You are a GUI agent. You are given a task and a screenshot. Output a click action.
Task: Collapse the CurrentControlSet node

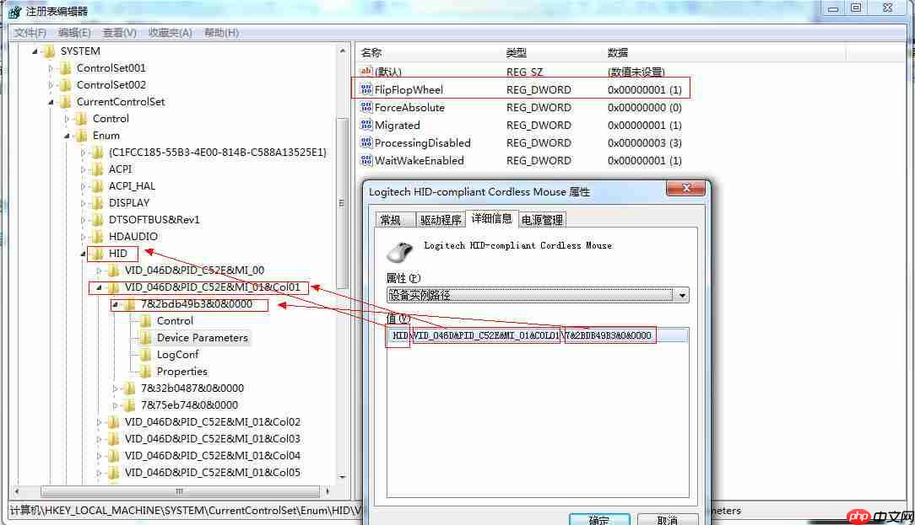coord(51,102)
